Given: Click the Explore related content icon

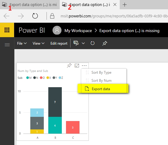Looking at the screenshot, I should click(x=76, y=43).
